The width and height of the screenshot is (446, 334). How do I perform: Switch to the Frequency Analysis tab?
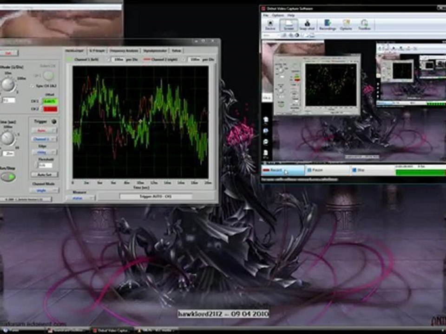124,51
